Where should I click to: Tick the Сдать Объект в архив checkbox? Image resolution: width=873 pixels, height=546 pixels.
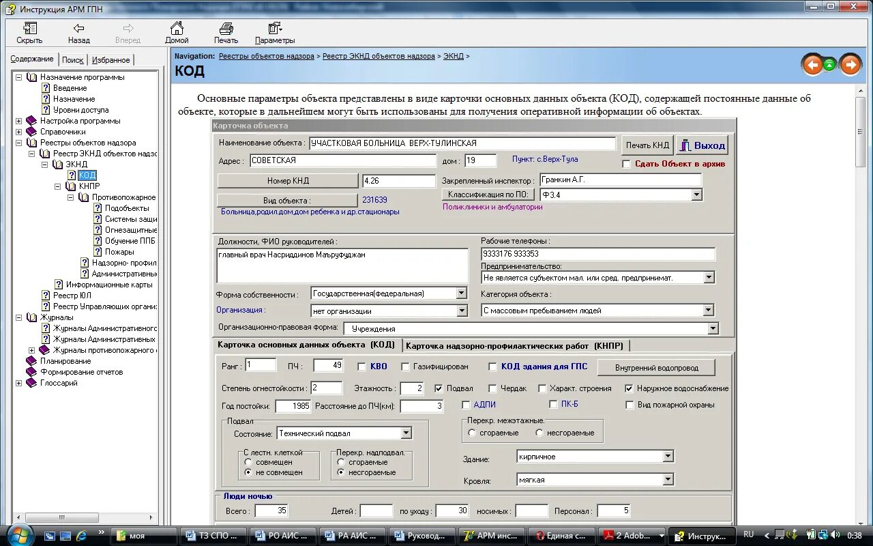[x=627, y=164]
